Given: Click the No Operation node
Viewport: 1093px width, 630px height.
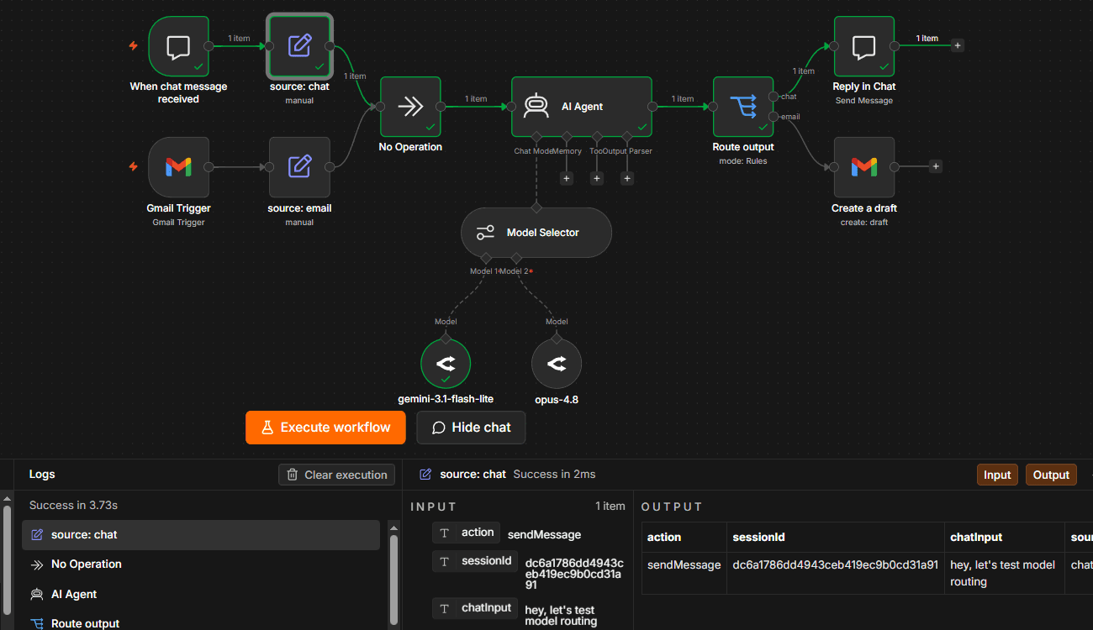Looking at the screenshot, I should click(410, 107).
